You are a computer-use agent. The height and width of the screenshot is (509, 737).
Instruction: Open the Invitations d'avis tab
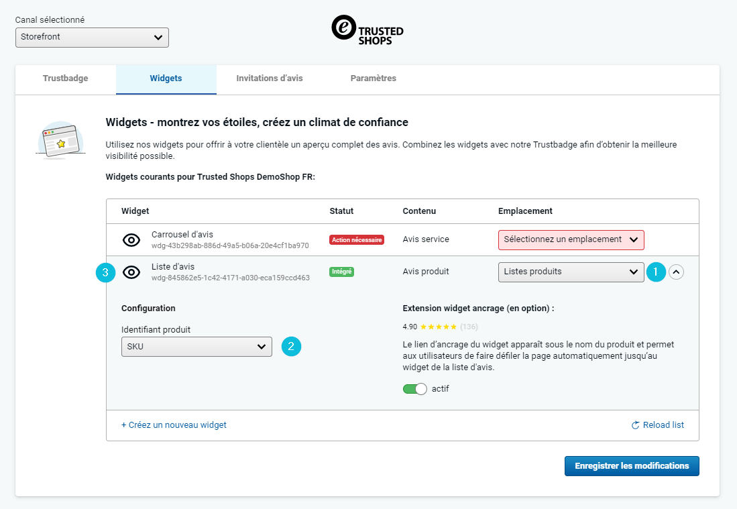point(270,78)
